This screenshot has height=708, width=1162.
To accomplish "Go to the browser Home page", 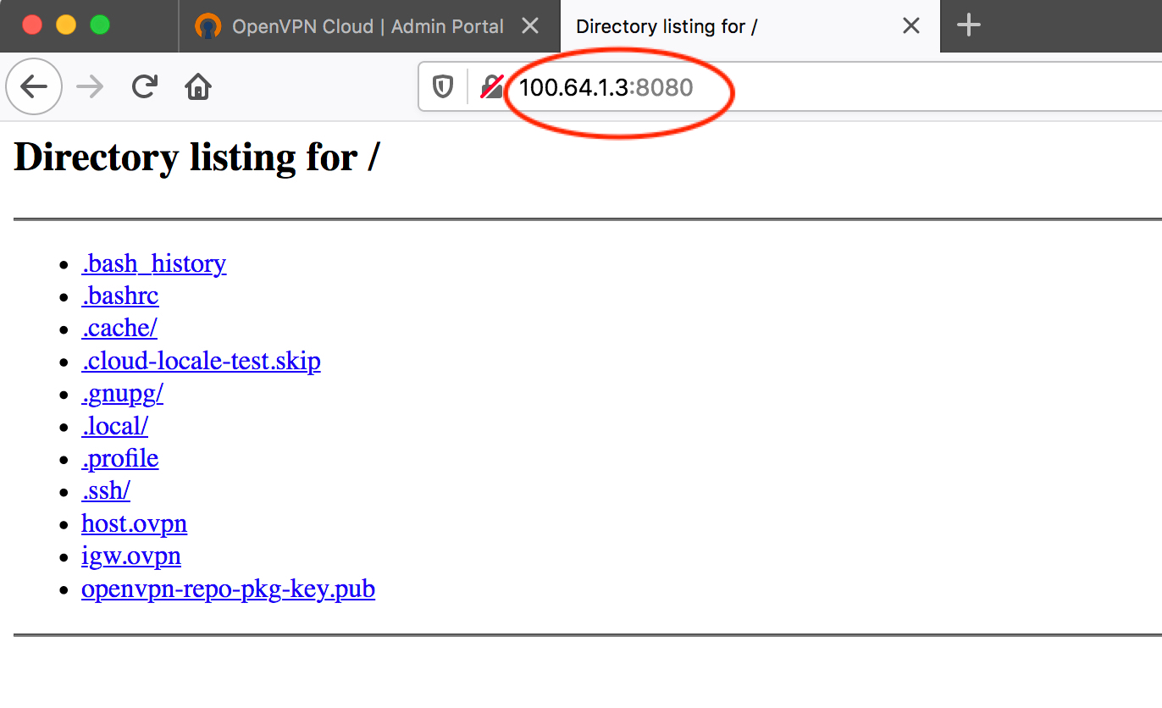I will coord(198,86).
